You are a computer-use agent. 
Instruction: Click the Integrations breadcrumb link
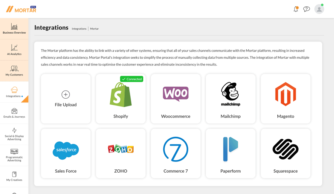(x=79, y=29)
